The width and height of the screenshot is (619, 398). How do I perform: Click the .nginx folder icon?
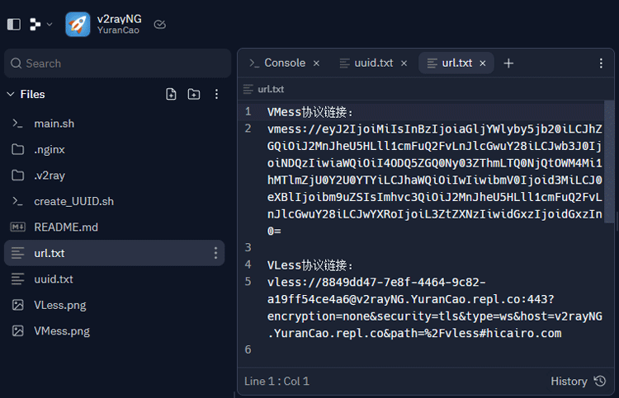18,149
